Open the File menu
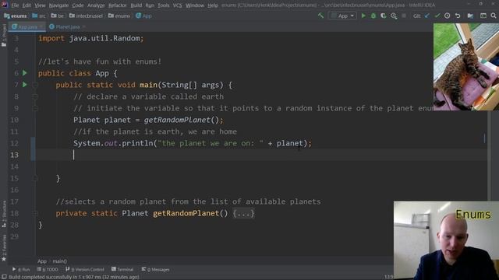499x280 pixels. pos(15,5)
